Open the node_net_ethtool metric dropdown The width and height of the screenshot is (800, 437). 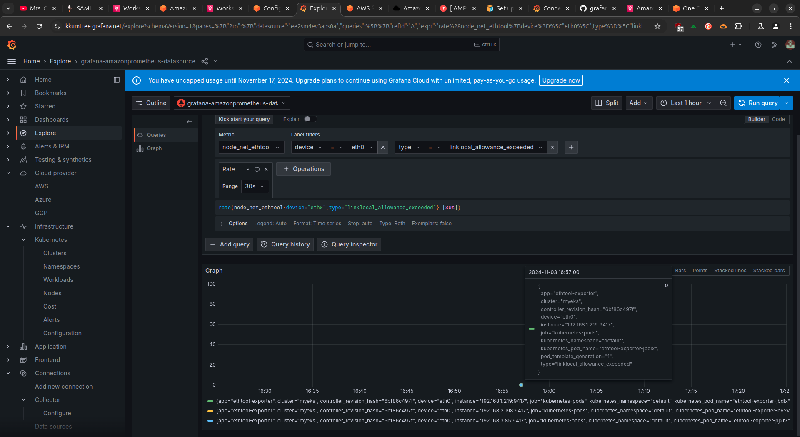(251, 147)
